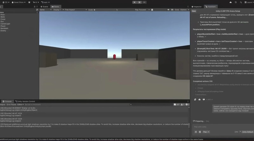This screenshot has height=141, width=254.
Task: Select Player in the Hierarchy
Action: 3,26
